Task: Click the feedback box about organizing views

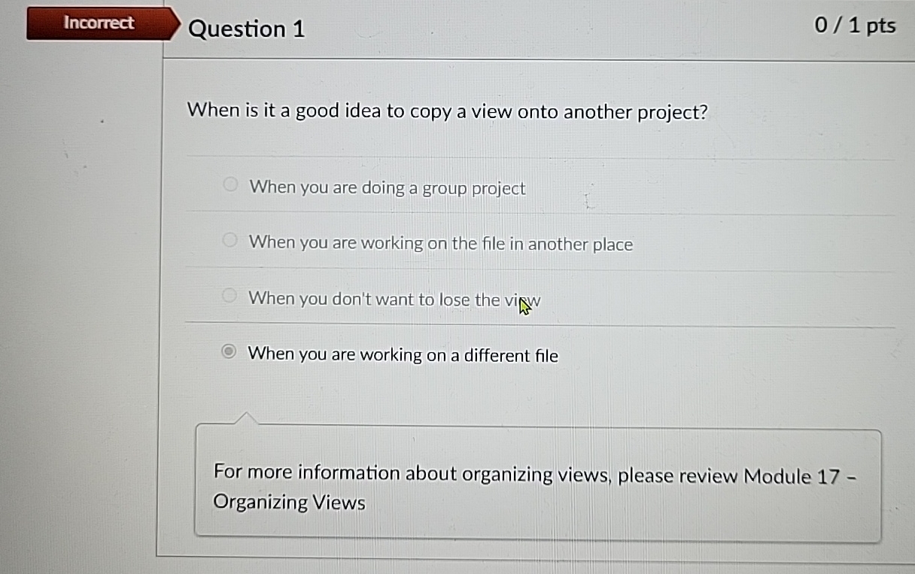Action: [x=538, y=485]
